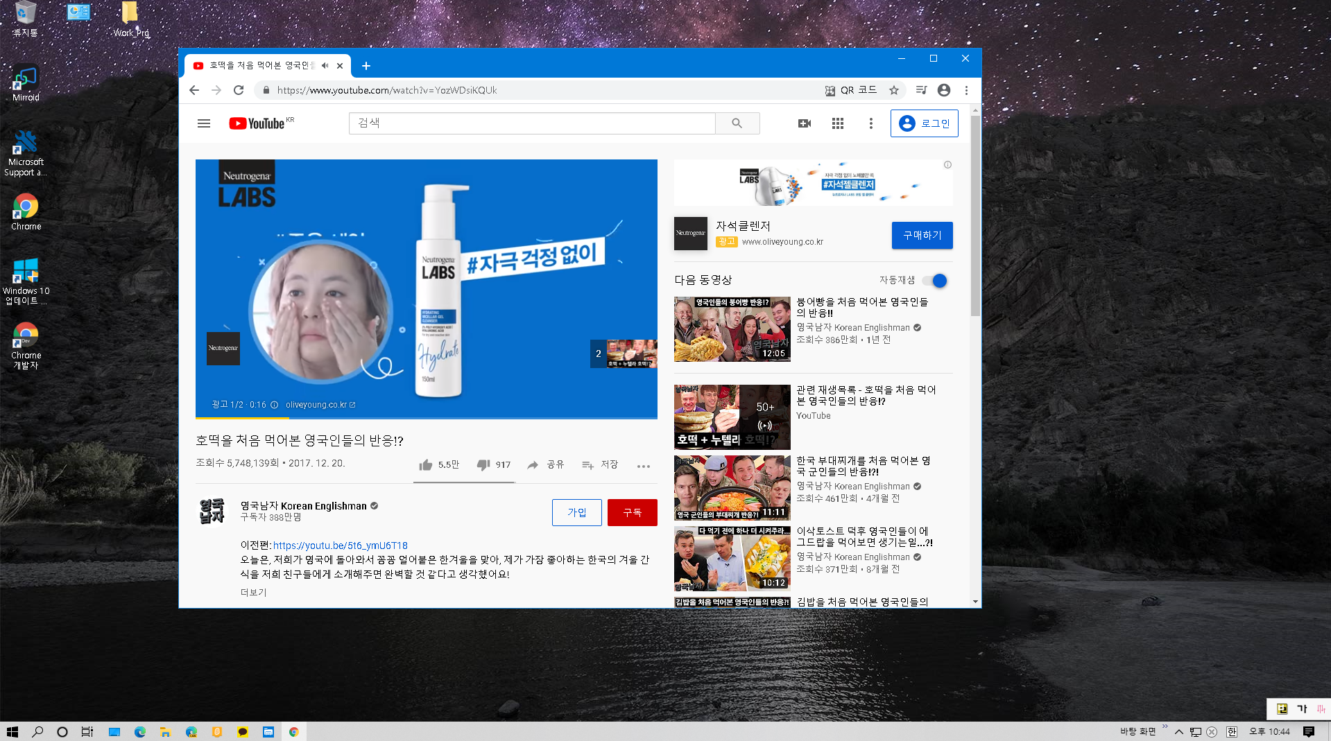
Task: Open the oliveyoung.co.kr ad link
Action: coord(316,404)
